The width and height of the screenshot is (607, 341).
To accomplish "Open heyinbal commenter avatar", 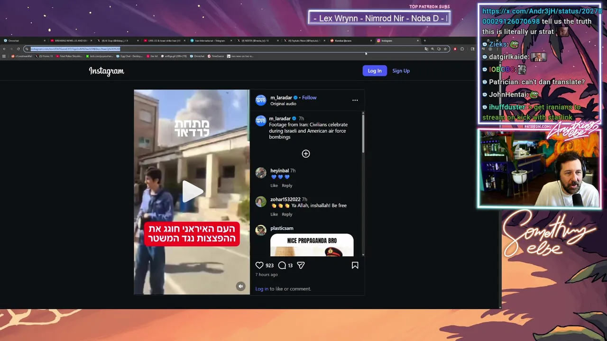I will [x=261, y=173].
